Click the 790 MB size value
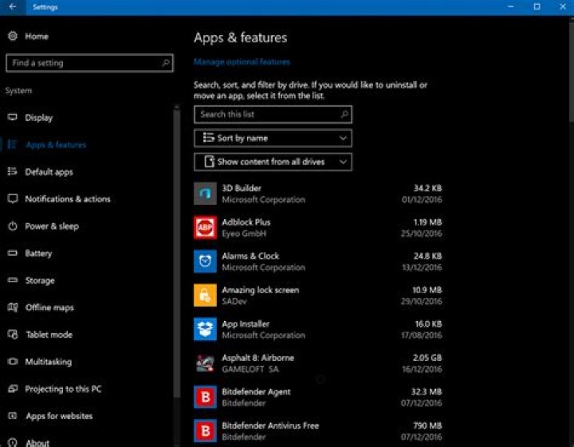The width and height of the screenshot is (574, 447). 427,425
